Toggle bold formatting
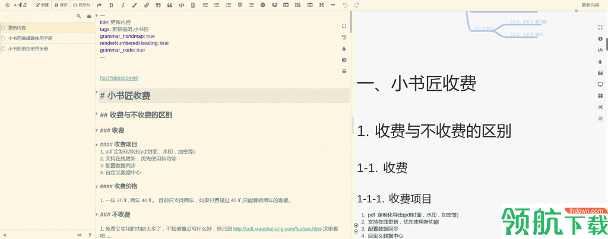This screenshot has height=239, width=608. [111, 5]
